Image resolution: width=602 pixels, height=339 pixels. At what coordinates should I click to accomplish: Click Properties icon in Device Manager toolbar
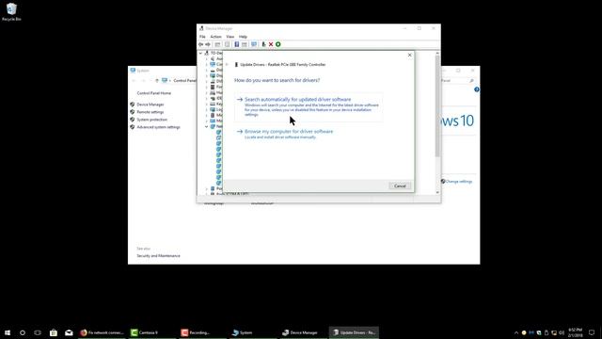point(228,44)
